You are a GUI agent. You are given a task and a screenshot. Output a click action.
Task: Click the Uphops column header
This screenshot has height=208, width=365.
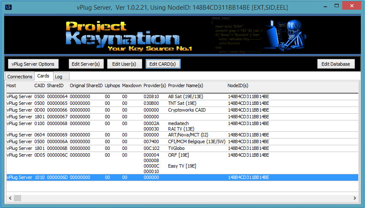[x=112, y=85]
